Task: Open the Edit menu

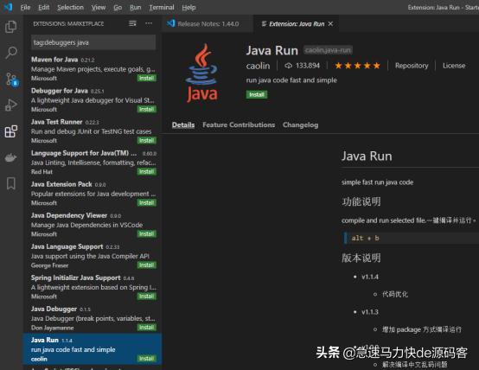Action: pos(44,7)
